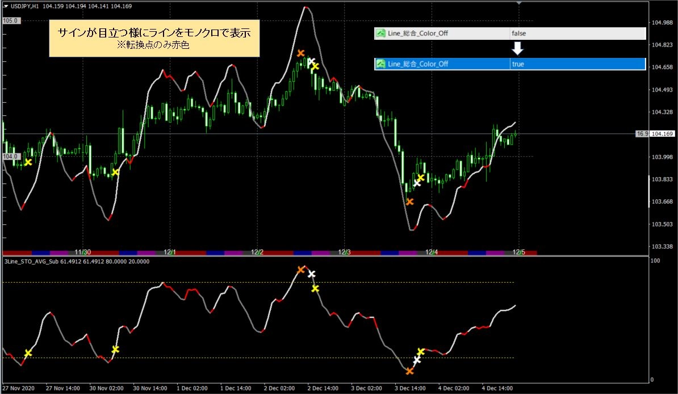Click the '4 Dec 02:00' time axis label
Screen dimensions: 678x394
point(454,388)
